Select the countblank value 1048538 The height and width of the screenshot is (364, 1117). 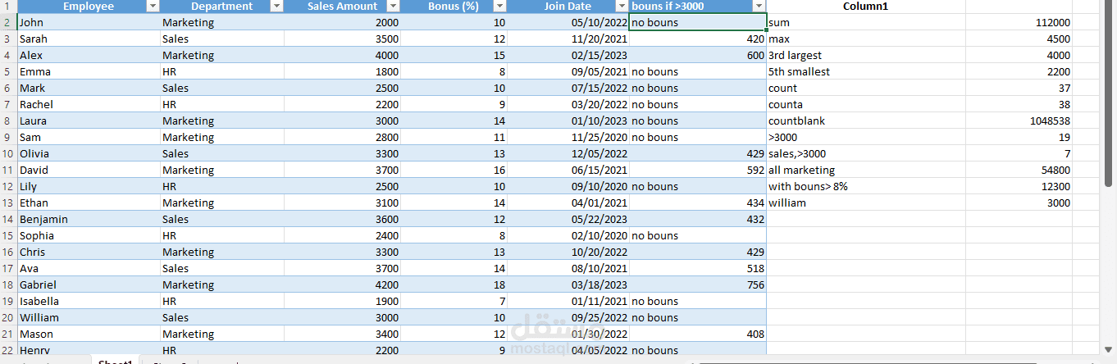tap(1019, 121)
